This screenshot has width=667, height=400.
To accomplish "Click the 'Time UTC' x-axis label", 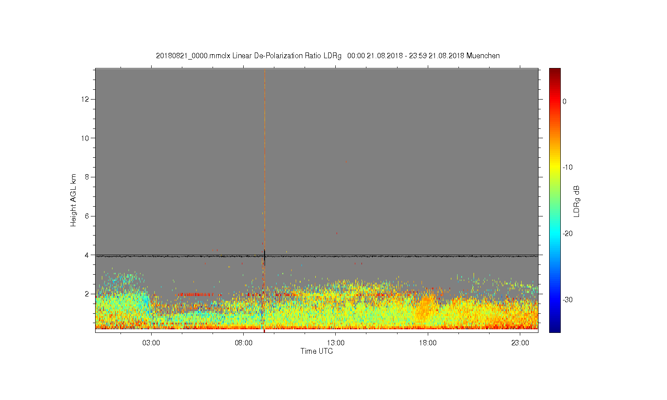I will [x=317, y=351].
